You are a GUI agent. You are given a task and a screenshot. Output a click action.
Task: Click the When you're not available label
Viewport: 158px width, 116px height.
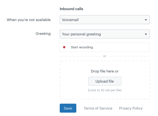point(29,20)
